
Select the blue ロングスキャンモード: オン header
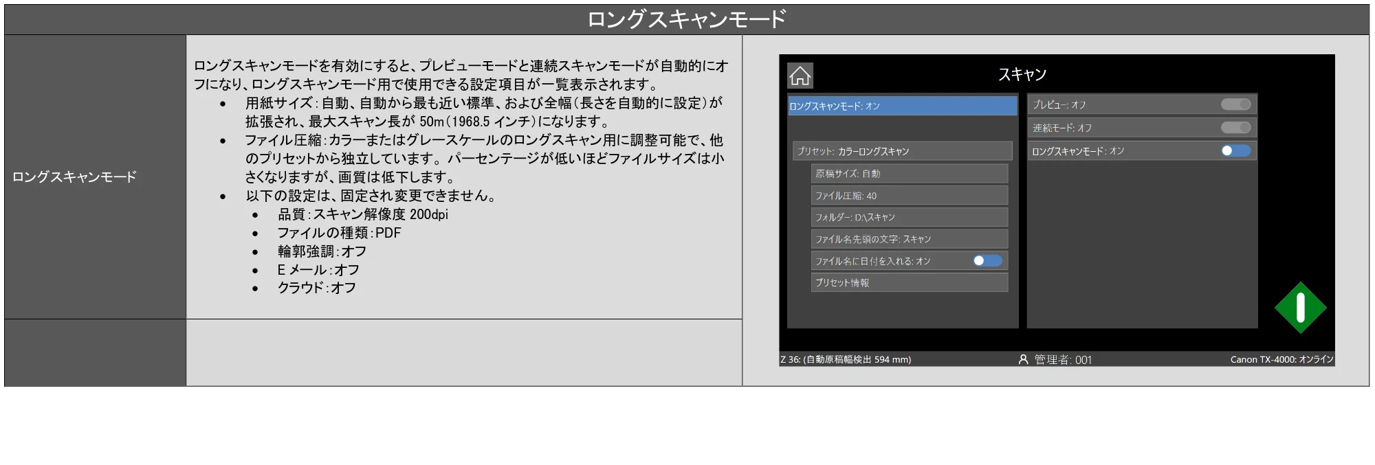(x=902, y=106)
